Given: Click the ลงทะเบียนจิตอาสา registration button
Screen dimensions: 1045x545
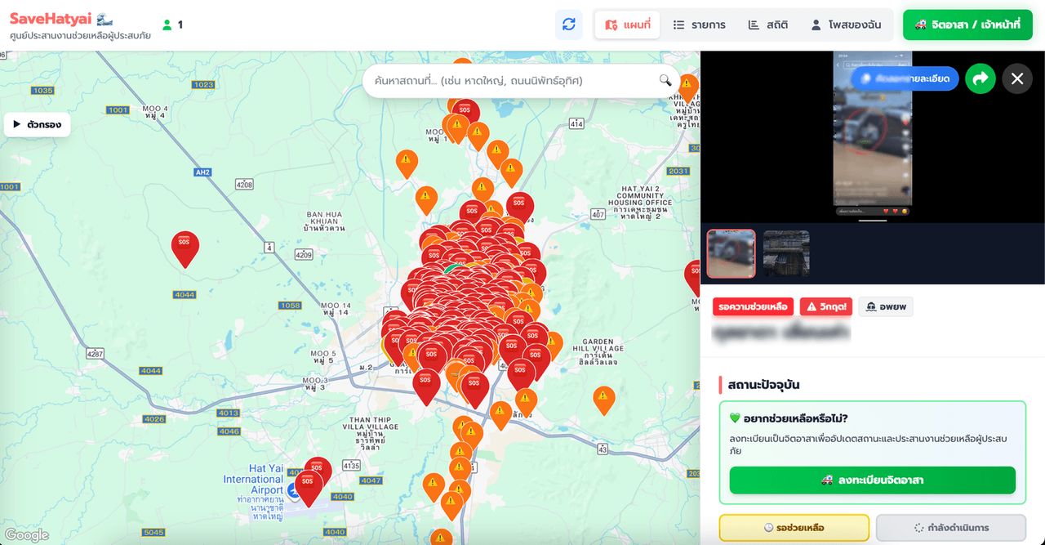Looking at the screenshot, I should click(x=872, y=480).
